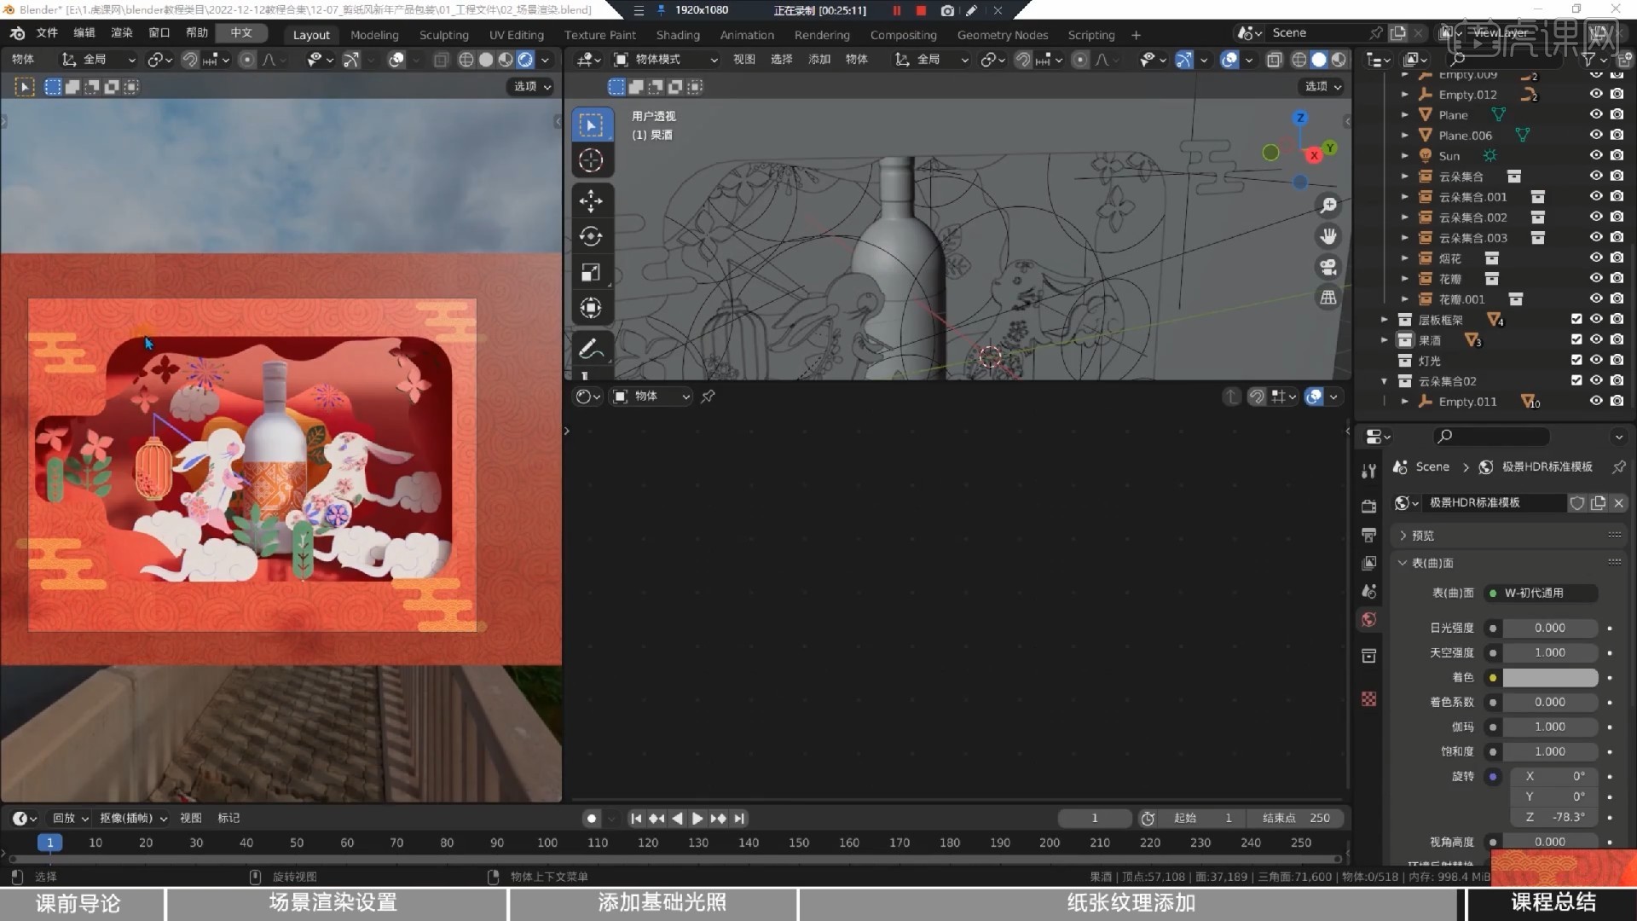Open the 物体模式 mode dropdown
The height and width of the screenshot is (921, 1637).
pyautogui.click(x=667, y=60)
